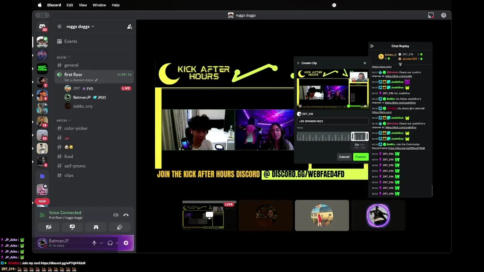
Task: Open the clips channel
Action: (x=94, y=175)
